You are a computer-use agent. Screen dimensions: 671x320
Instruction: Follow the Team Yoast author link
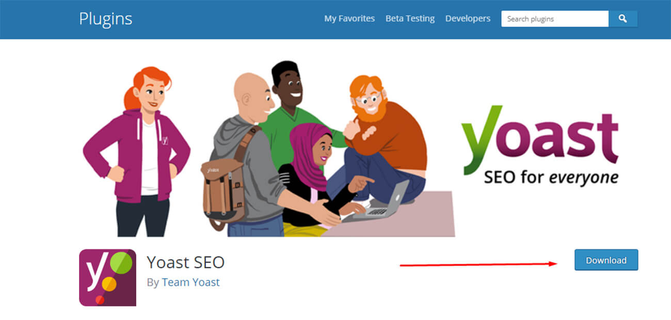coord(190,282)
